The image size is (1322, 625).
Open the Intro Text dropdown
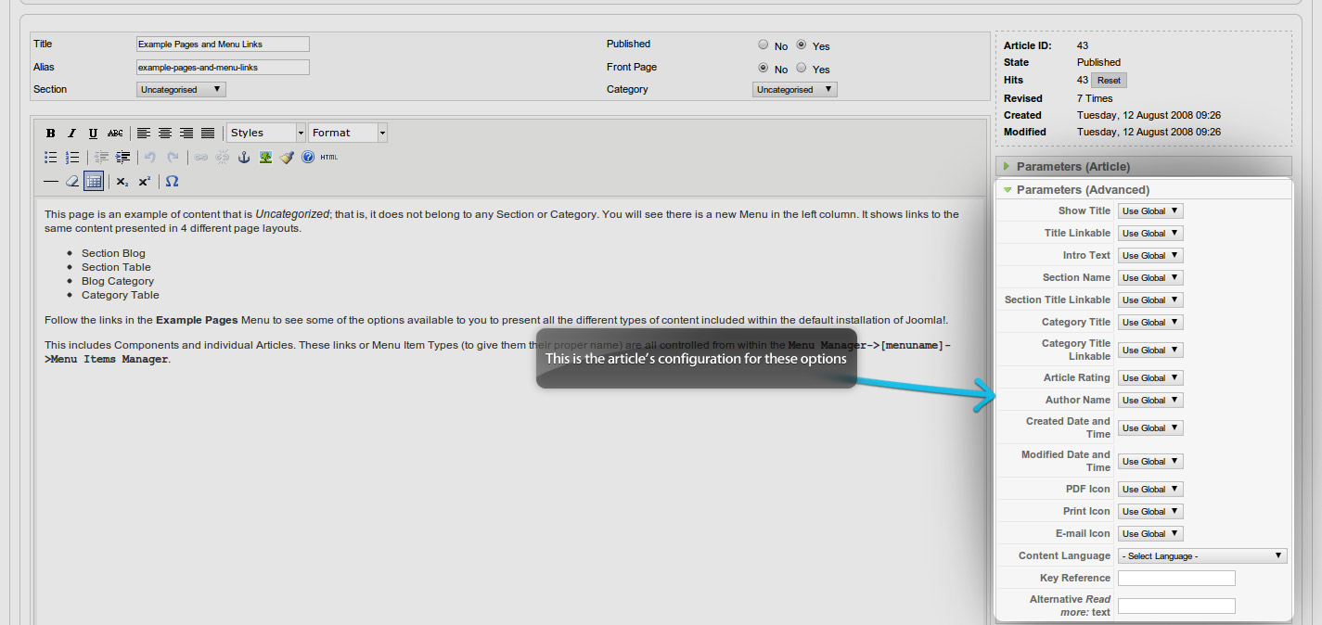click(1150, 256)
